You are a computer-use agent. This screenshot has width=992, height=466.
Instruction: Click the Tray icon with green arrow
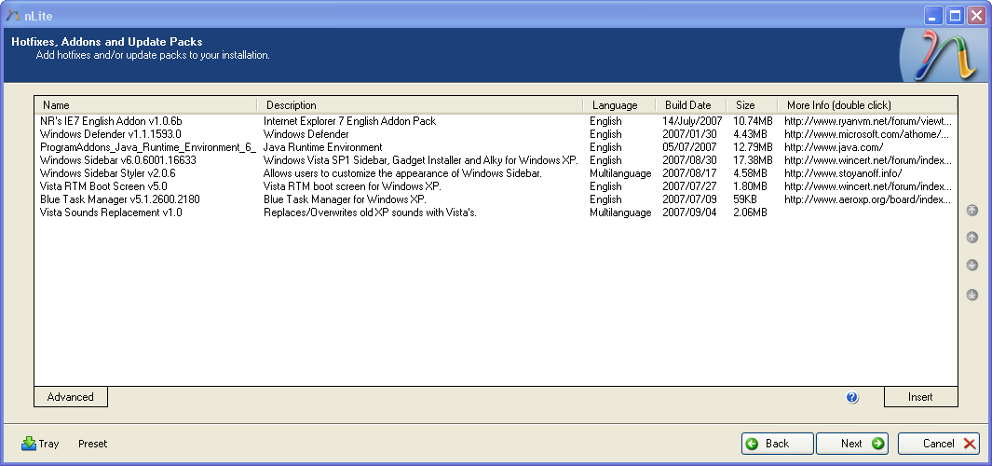29,444
